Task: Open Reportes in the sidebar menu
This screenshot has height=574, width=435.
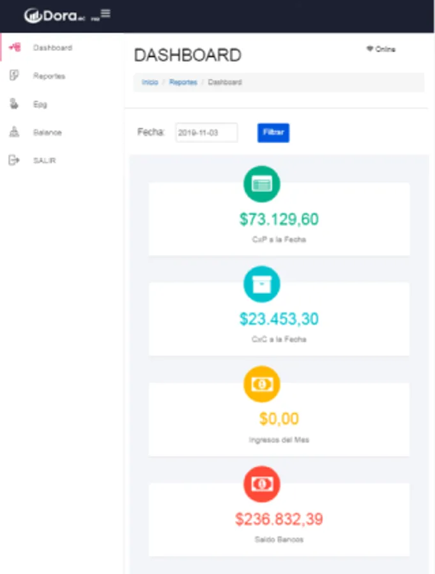Action: coord(49,76)
